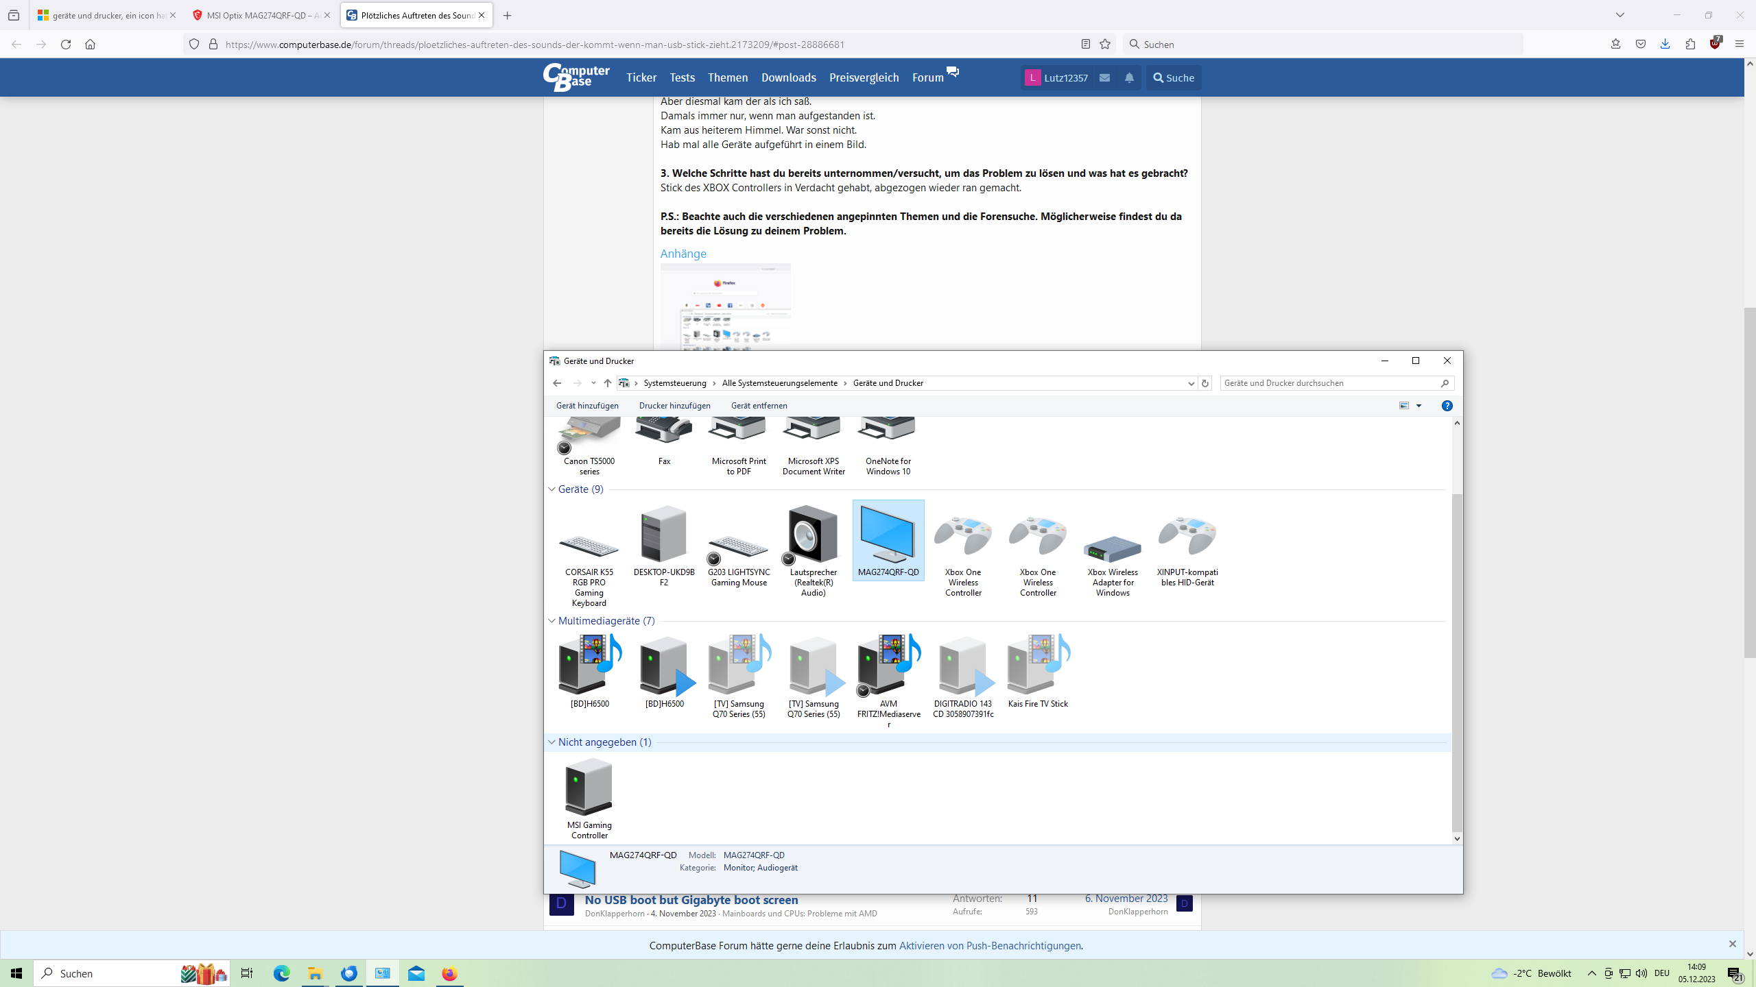Collapse the Multimediageräte (7) group

551,621
